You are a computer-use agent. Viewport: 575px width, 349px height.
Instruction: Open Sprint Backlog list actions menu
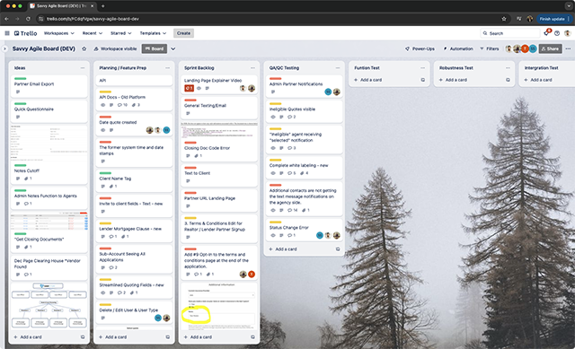tap(252, 68)
